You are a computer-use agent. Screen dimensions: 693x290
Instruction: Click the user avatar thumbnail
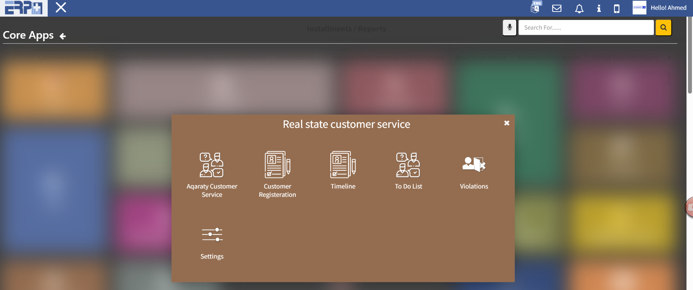639,8
